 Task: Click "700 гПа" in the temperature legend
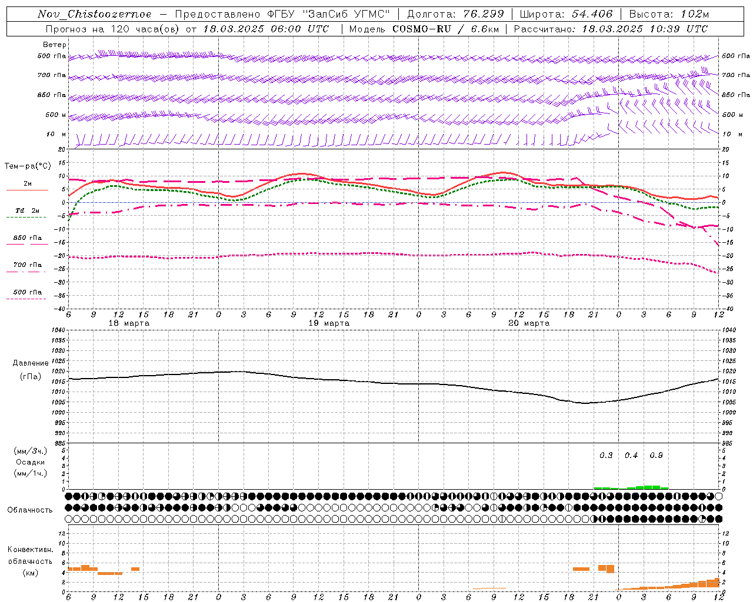(x=28, y=265)
